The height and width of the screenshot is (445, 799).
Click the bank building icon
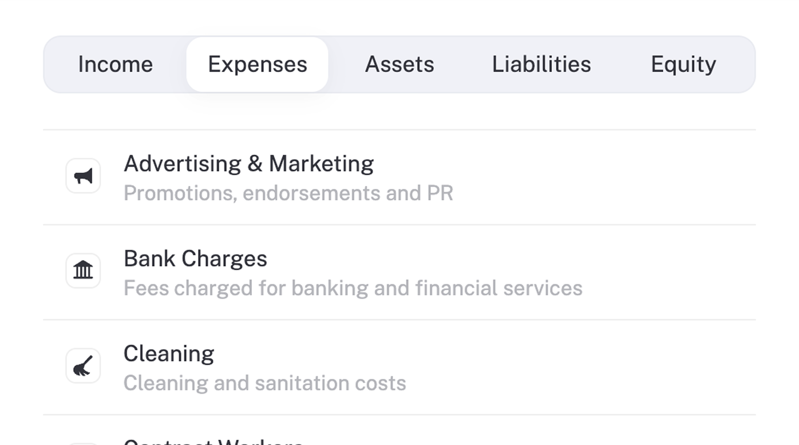(83, 271)
